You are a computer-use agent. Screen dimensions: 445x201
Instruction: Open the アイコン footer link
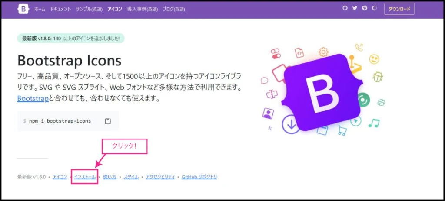(60, 177)
